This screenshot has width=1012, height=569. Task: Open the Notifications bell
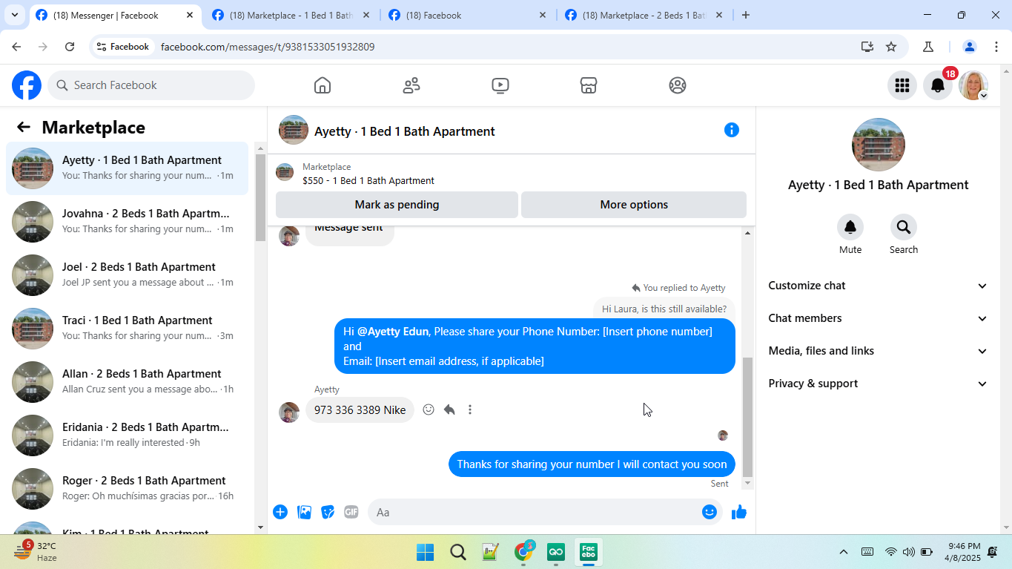pyautogui.click(x=938, y=85)
